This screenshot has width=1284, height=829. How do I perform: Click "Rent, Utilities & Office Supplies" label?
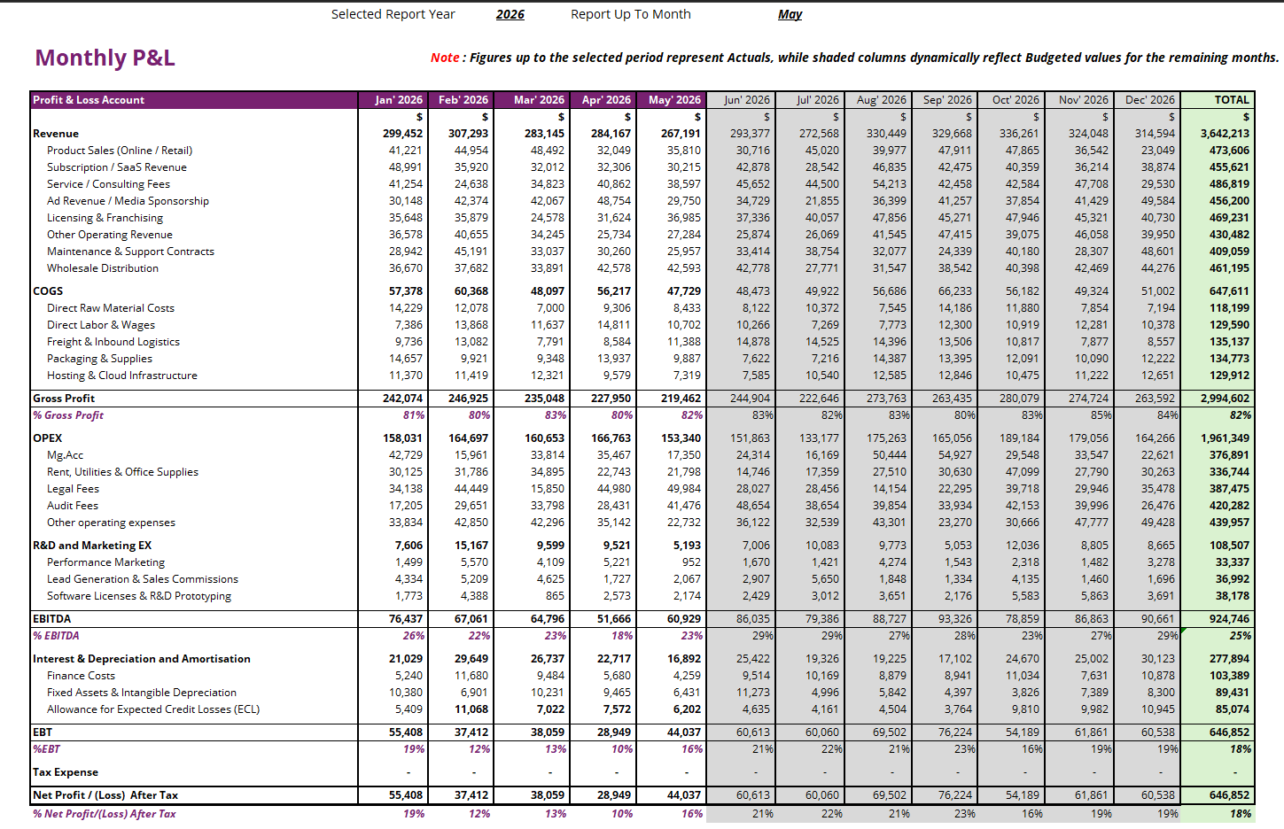pos(122,472)
